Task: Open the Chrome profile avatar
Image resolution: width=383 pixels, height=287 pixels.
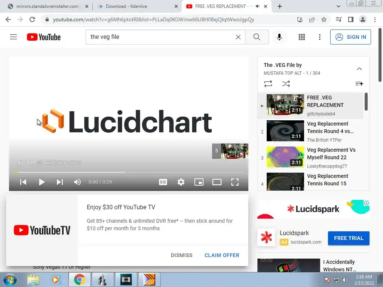Action: click(363, 19)
